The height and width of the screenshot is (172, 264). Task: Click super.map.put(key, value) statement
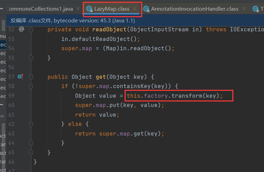[x=119, y=105]
